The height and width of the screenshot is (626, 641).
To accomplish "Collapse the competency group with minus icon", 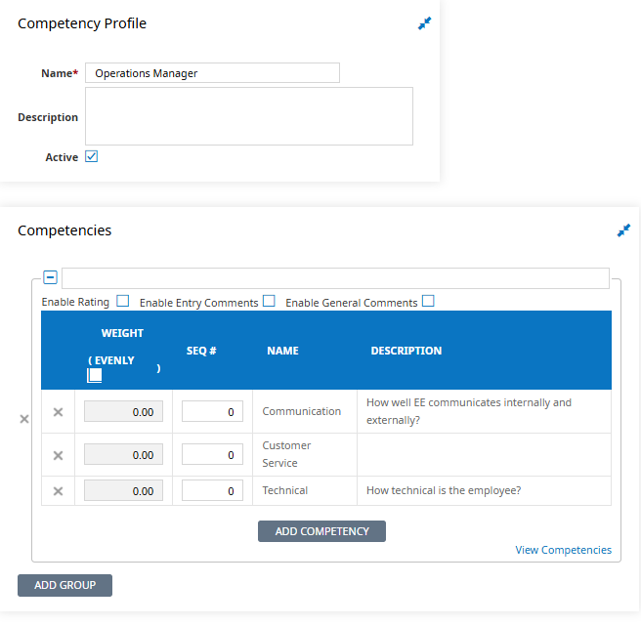I will tap(50, 277).
